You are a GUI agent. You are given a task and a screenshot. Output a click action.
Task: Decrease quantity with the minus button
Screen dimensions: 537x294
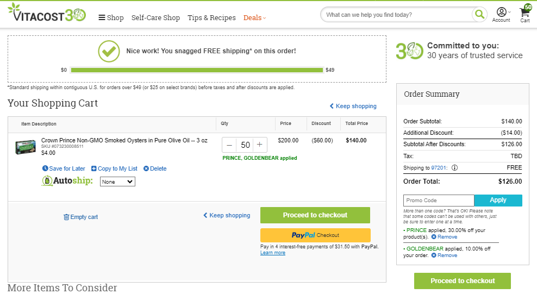point(229,145)
